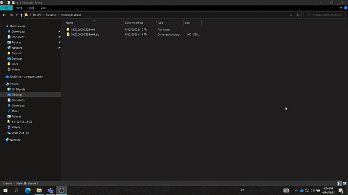The width and height of the screenshot is (348, 195).
Task: Open File Explorer from the taskbar
Action: pyautogui.click(x=39, y=190)
